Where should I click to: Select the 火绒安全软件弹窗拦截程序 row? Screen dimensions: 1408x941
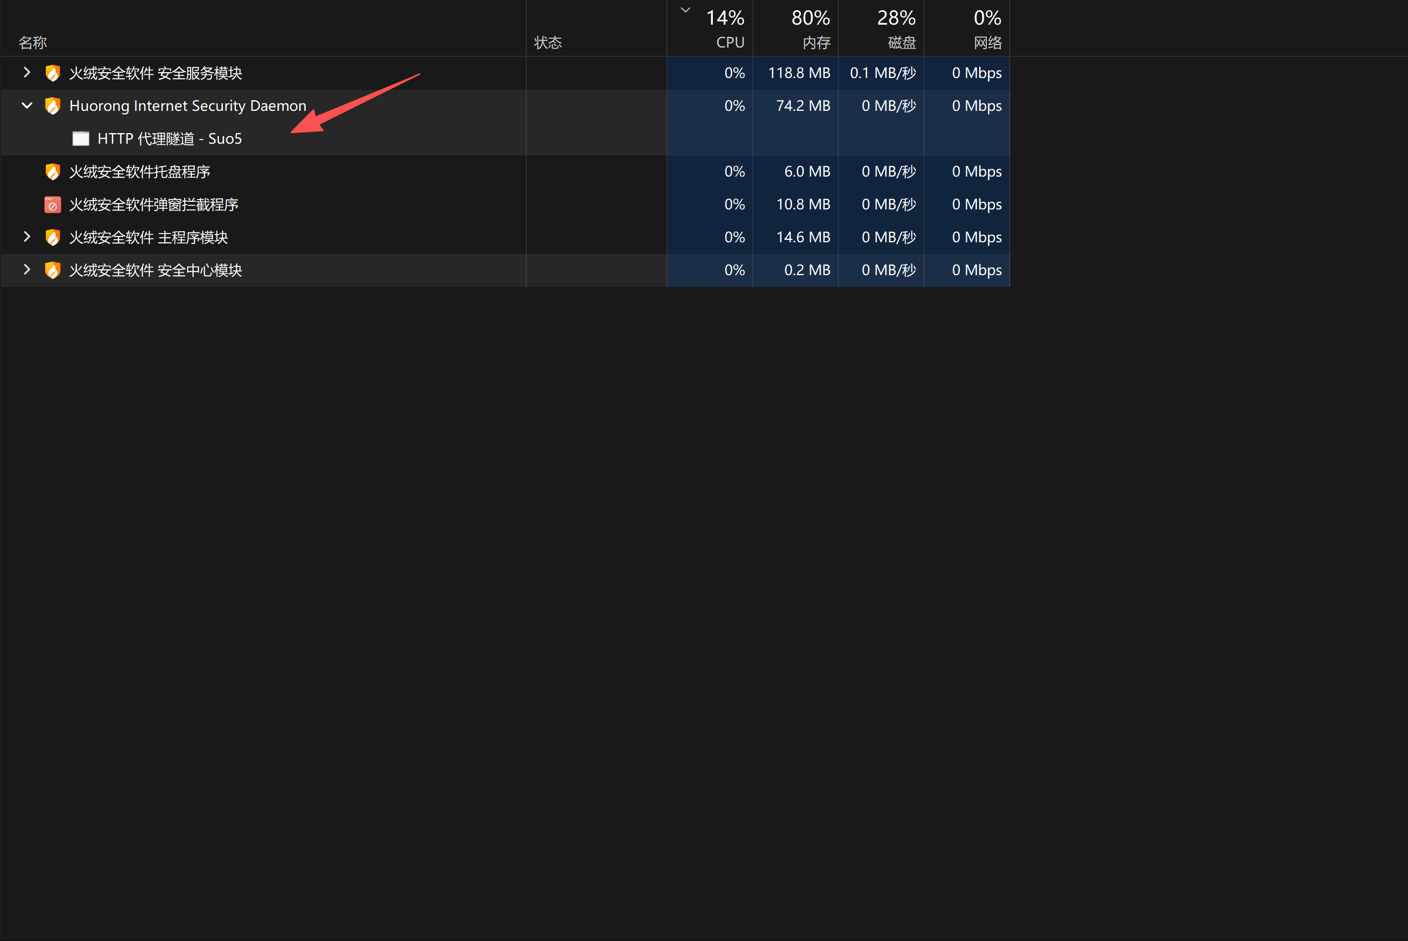[x=154, y=205]
